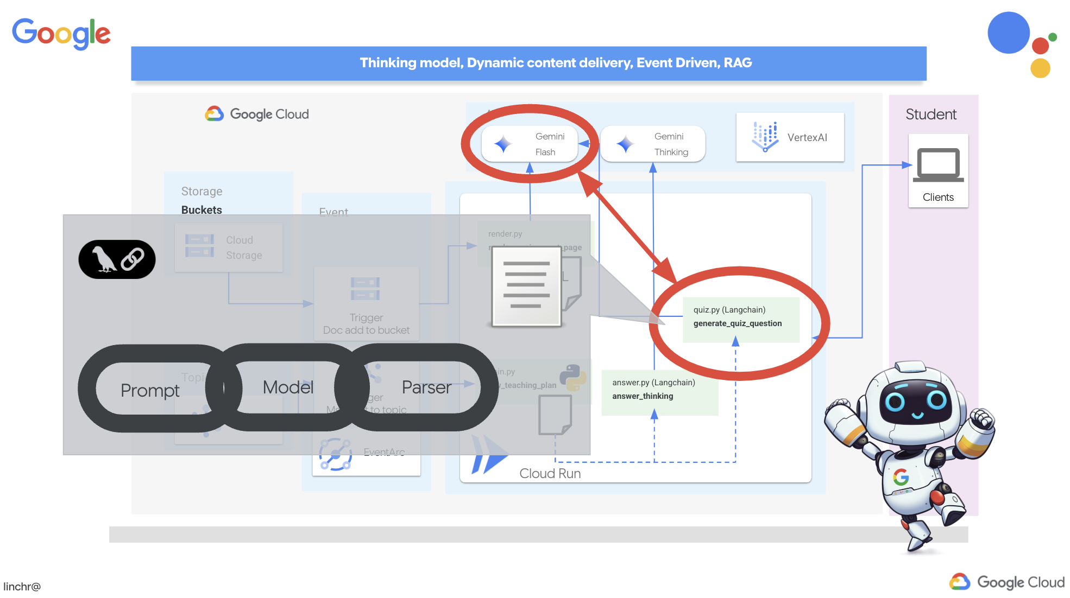Click the generate_quiz_question function link
Image resolution: width=1070 pixels, height=598 pixels.
[x=737, y=323]
